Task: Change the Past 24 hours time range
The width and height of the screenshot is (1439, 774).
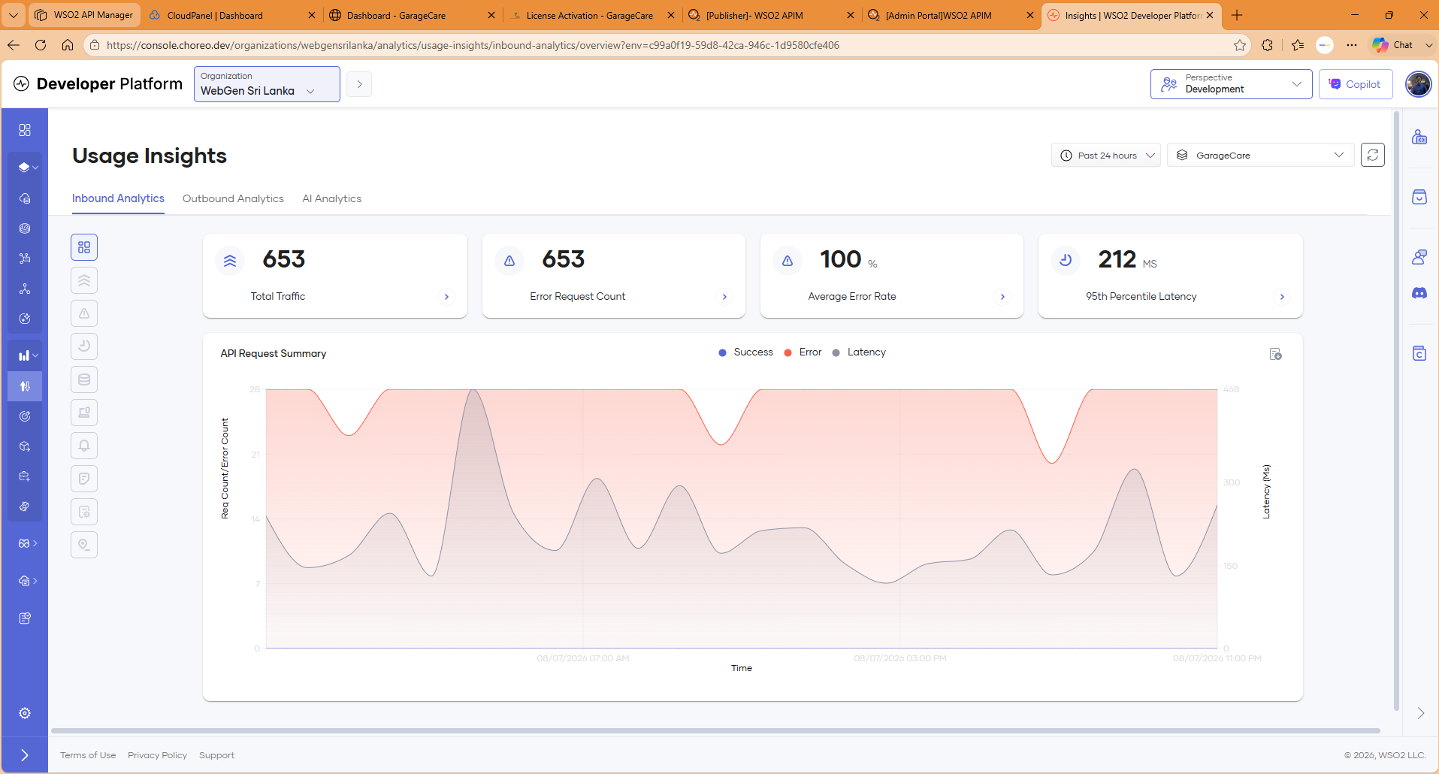Action: [x=1106, y=155]
